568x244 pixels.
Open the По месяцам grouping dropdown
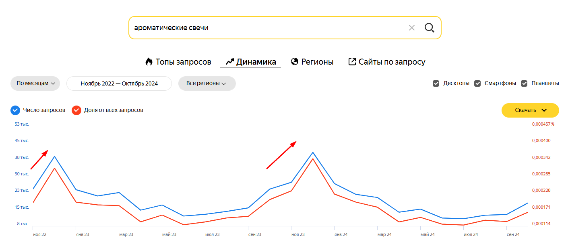click(x=35, y=83)
